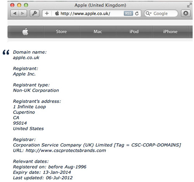Toggle full-screen arrows in title bar

click(x=189, y=5)
